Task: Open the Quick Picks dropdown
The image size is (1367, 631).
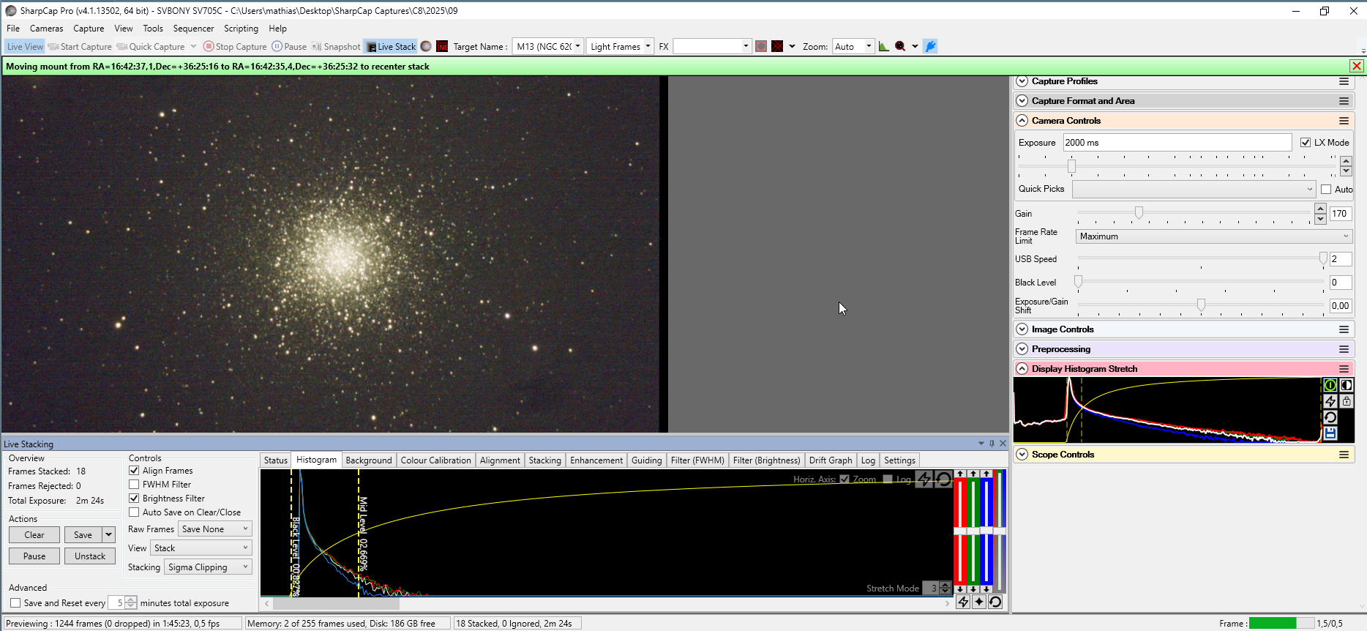Action: point(1194,190)
